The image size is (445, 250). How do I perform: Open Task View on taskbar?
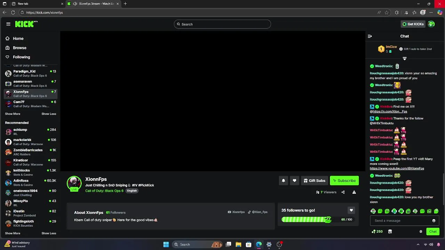[x=228, y=244]
